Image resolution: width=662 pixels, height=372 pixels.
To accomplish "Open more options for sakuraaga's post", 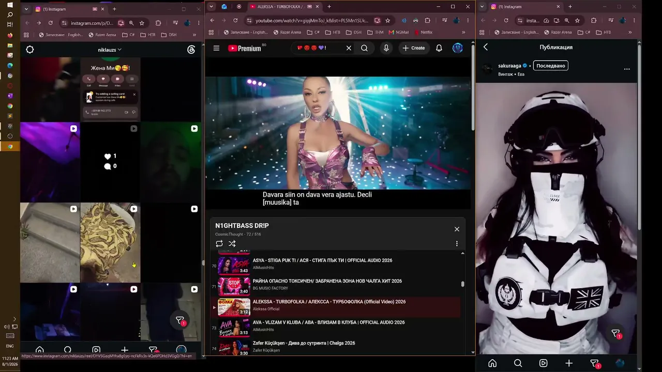I will click(x=627, y=69).
